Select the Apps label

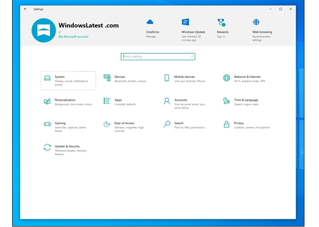point(118,100)
